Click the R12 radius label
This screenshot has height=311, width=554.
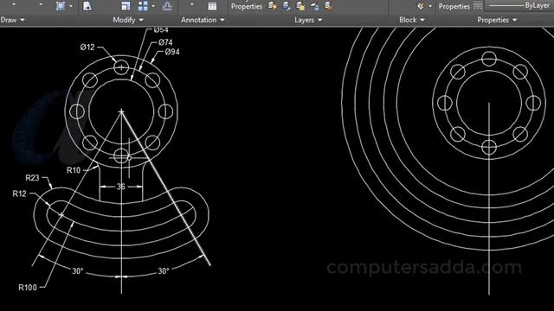click(19, 194)
